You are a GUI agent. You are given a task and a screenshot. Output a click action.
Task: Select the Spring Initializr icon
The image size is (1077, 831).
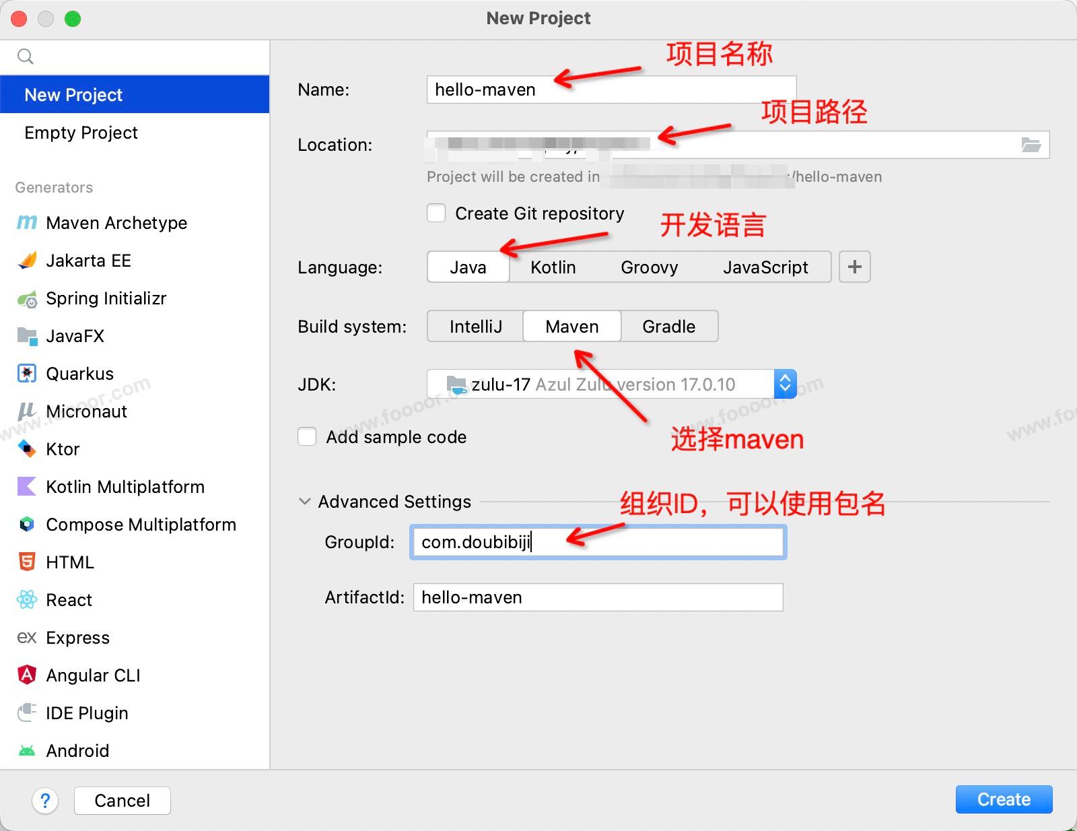pos(27,298)
